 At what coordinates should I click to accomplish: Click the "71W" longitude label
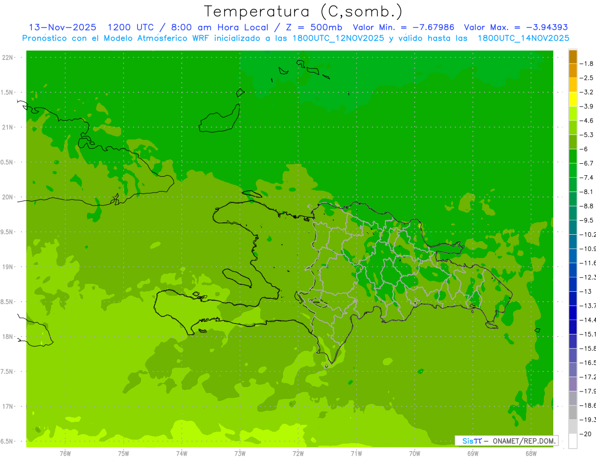356,453
